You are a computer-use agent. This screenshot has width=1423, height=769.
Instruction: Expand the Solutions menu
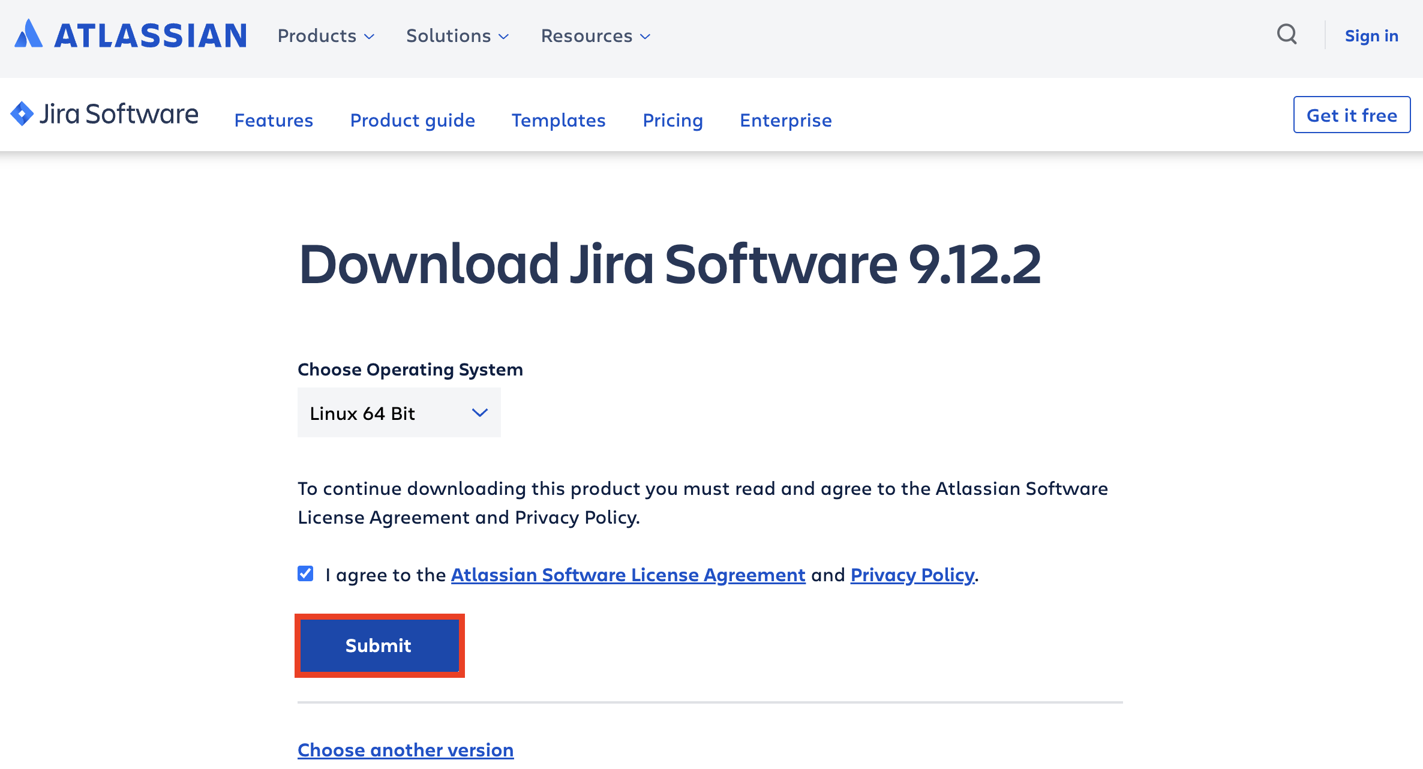(x=457, y=36)
